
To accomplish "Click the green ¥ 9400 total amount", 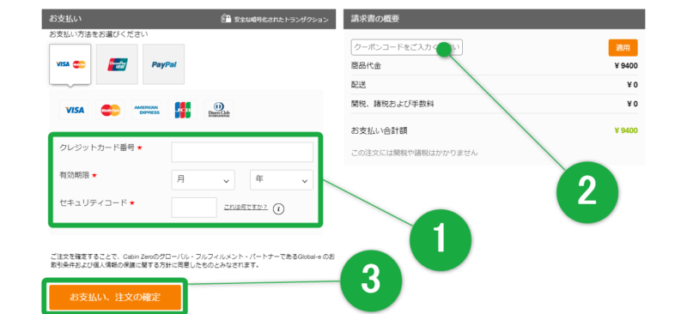I will tap(626, 130).
